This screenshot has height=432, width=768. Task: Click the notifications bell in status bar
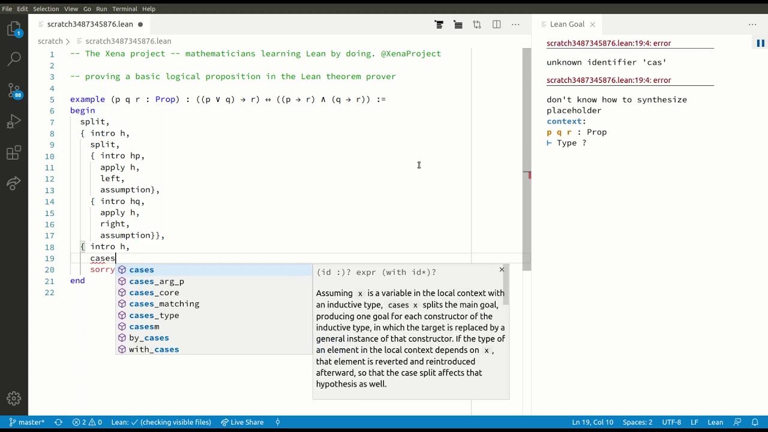pos(755,422)
